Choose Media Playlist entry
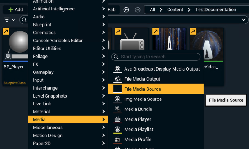The height and width of the screenshot is (149, 249). [156, 129]
